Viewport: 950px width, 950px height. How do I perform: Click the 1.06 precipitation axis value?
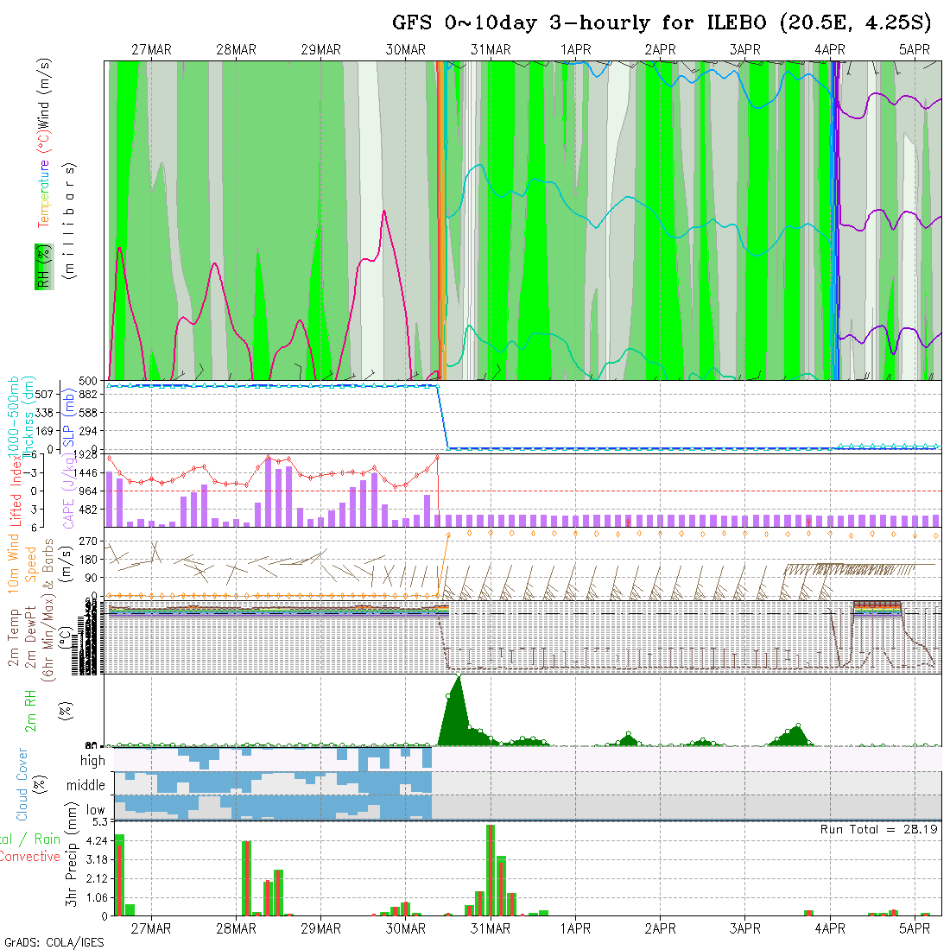coord(97,897)
